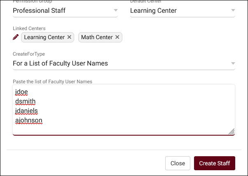Click the jdaniels username entry
The height and width of the screenshot is (176, 248).
pos(26,110)
